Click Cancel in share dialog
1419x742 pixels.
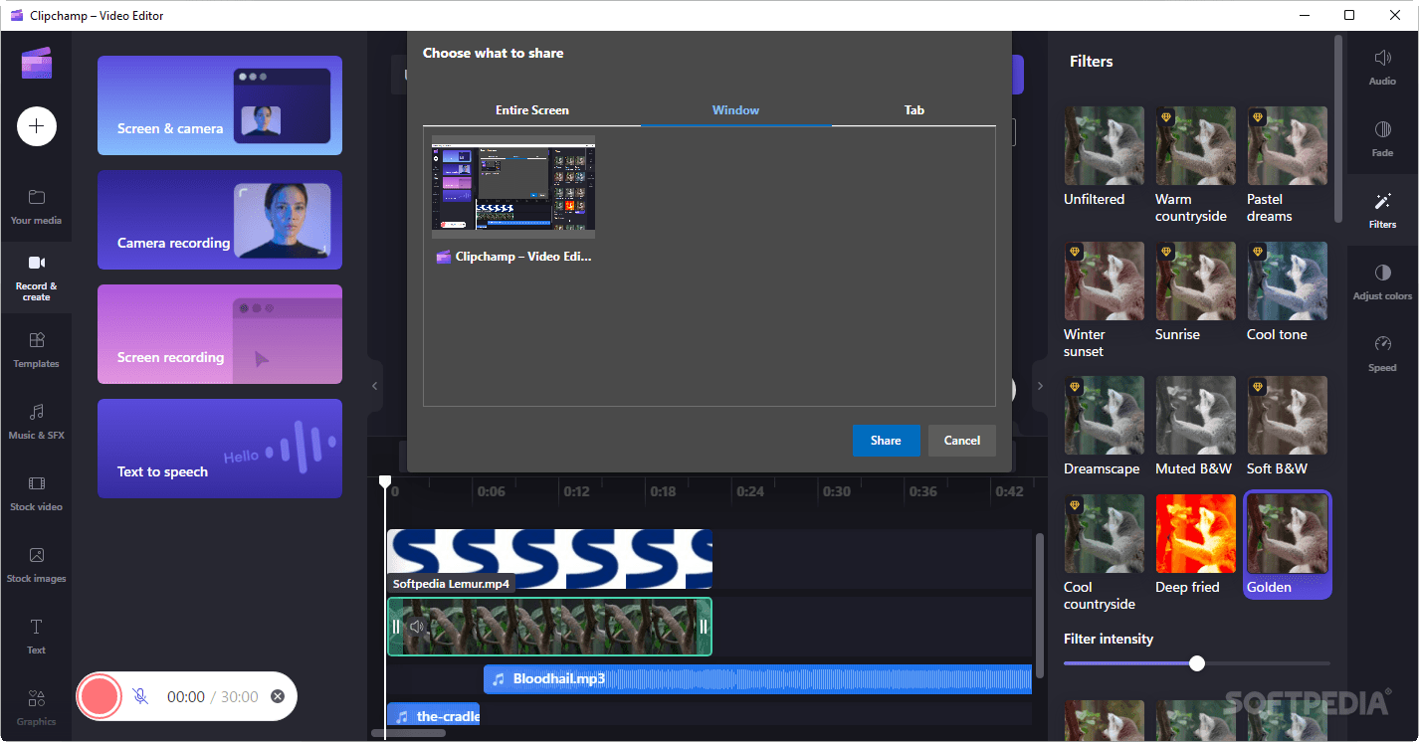pos(962,441)
